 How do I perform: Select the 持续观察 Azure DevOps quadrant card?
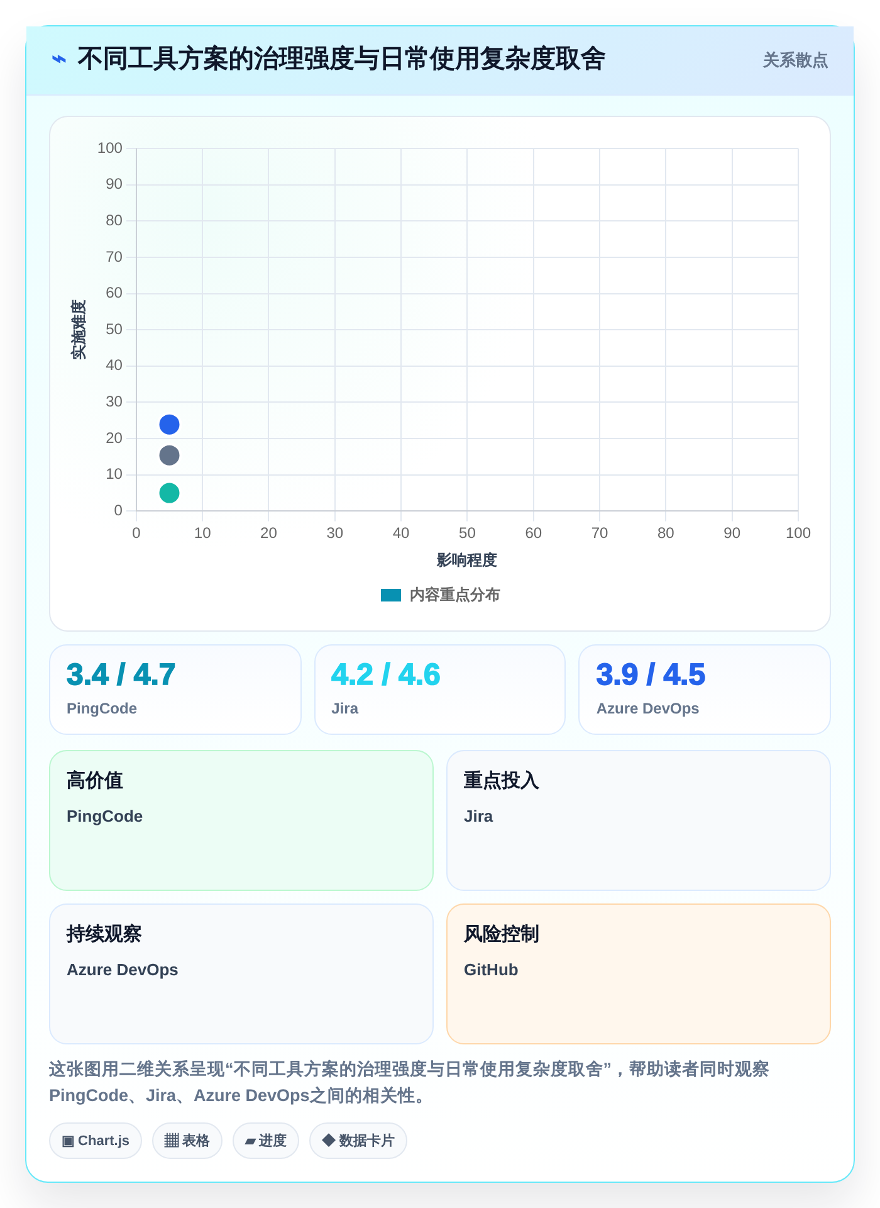[x=241, y=974]
